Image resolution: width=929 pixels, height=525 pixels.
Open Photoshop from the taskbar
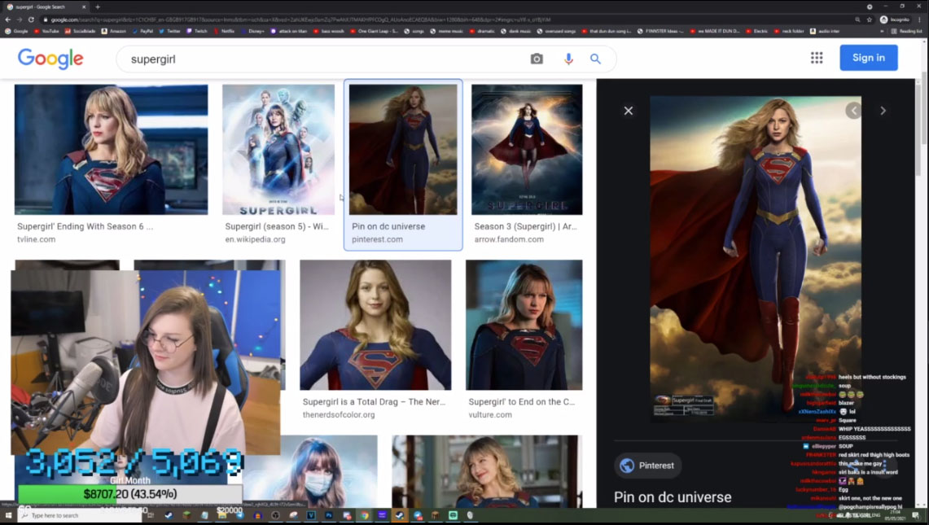click(329, 515)
